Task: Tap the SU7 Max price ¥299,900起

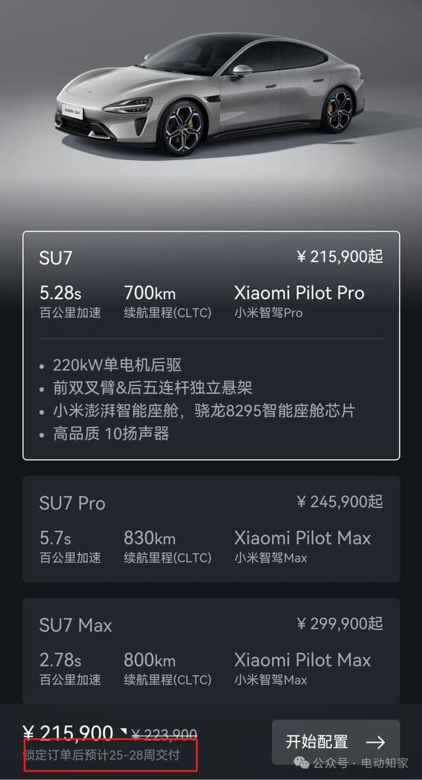Action: [x=340, y=623]
